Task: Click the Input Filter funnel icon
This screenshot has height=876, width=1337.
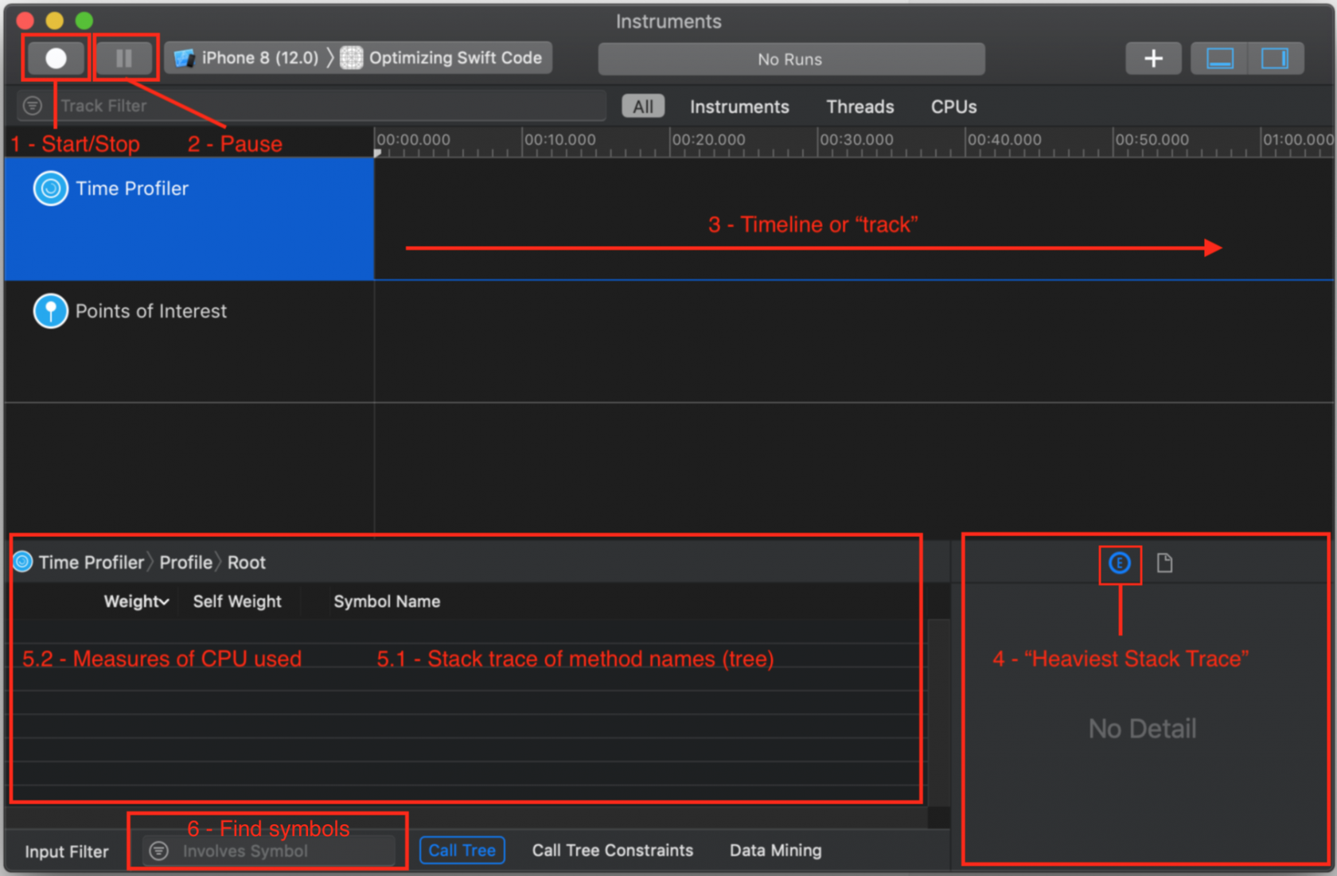Action: coord(158,851)
